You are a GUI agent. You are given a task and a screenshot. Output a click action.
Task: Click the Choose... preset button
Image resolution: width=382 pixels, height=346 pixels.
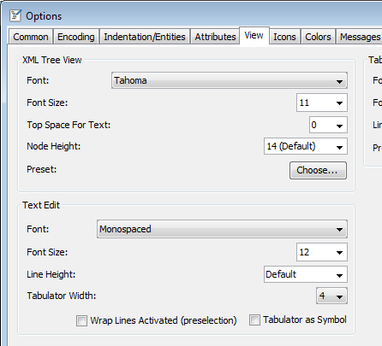click(x=318, y=170)
